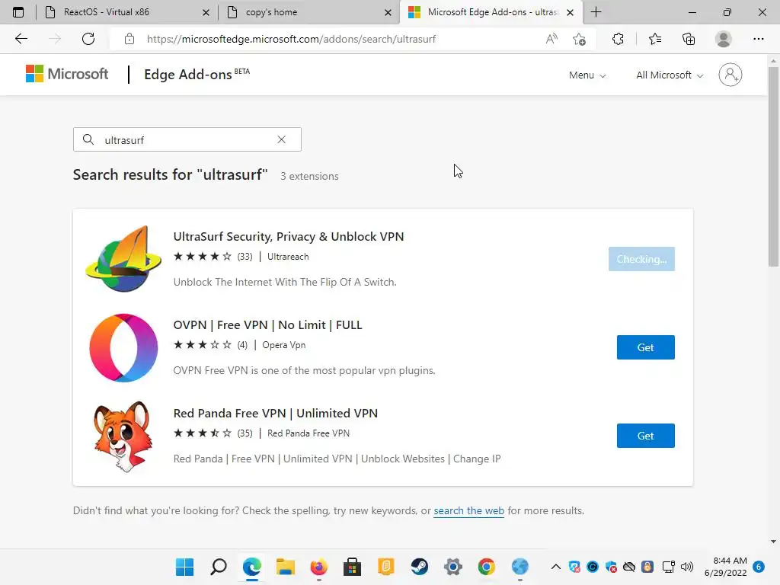Open volume control in tray
Screen dimensions: 780x585
pyautogui.click(x=687, y=567)
